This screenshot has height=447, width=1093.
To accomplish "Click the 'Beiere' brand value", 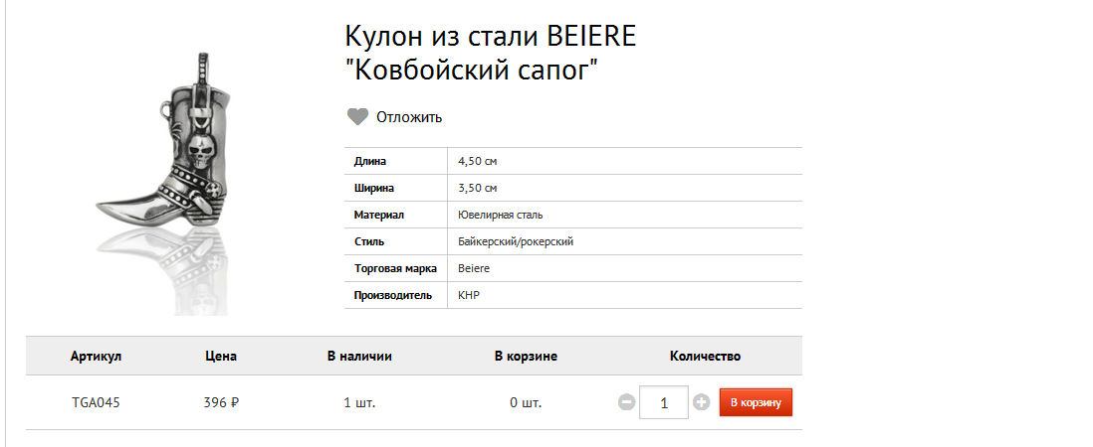I will tap(474, 268).
